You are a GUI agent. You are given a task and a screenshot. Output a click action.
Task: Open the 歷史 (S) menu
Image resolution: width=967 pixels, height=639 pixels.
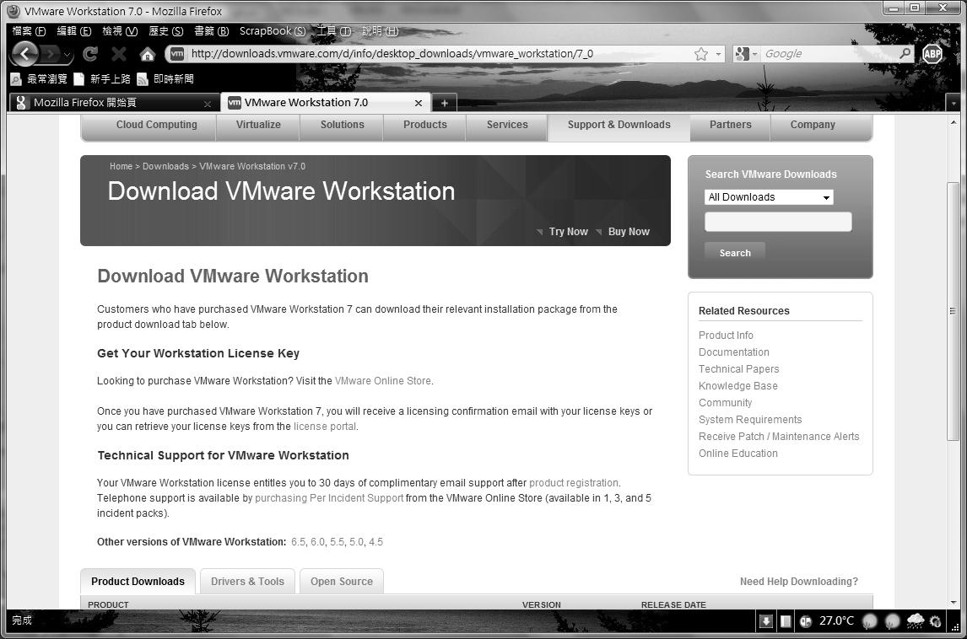[x=166, y=31]
